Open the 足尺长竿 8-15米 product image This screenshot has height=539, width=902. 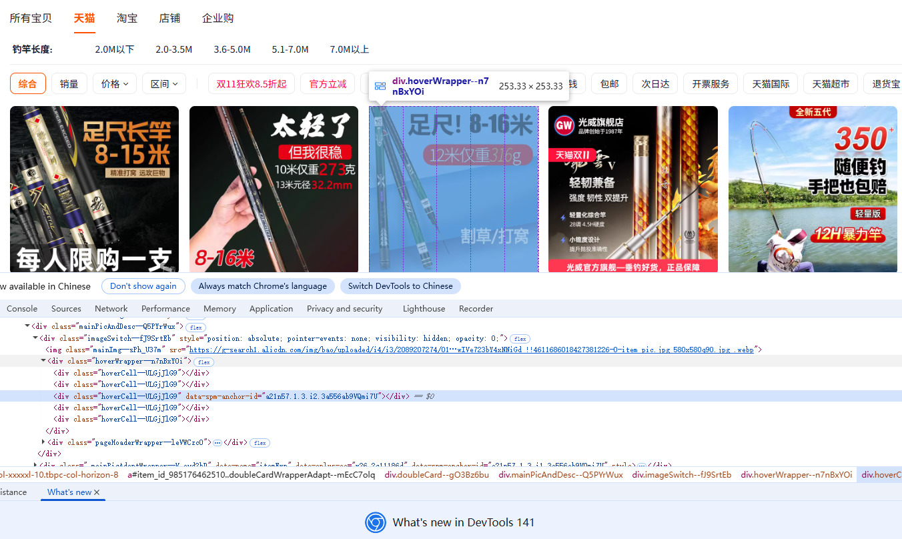(x=94, y=189)
